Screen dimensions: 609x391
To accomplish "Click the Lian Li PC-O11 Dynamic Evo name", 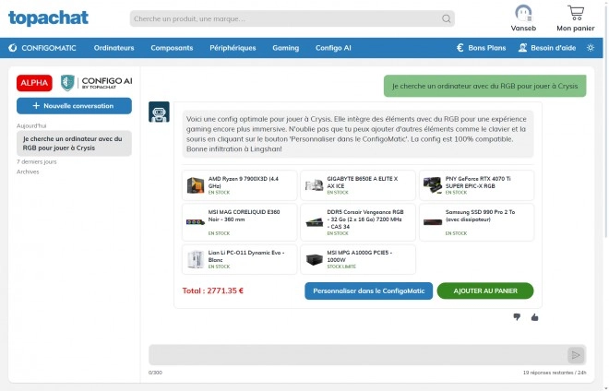I will (x=246, y=255).
